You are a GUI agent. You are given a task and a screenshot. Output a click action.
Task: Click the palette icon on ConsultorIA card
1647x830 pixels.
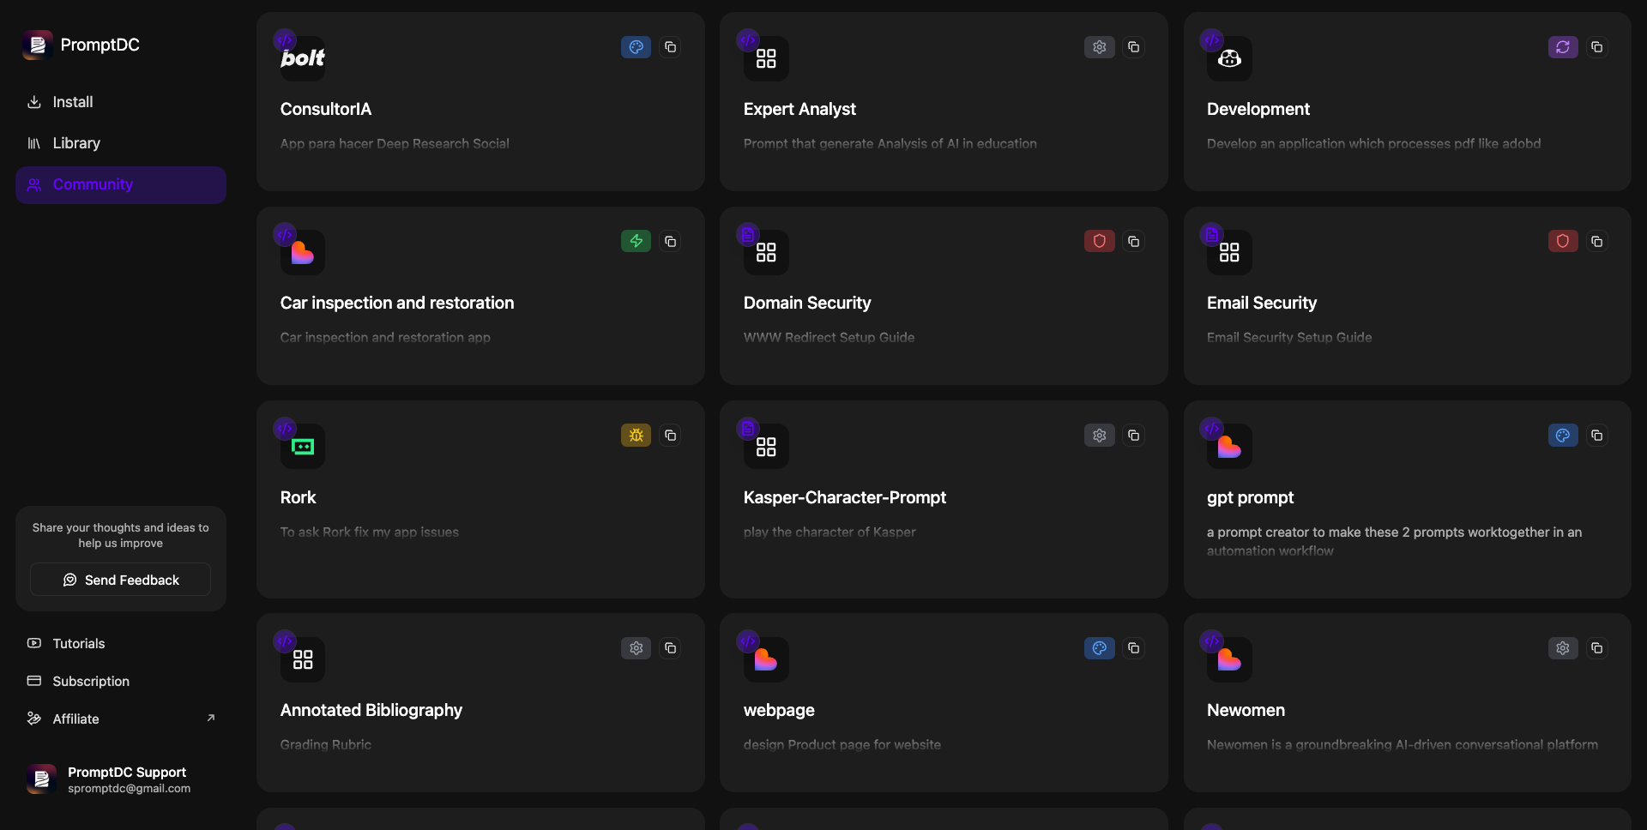(636, 47)
